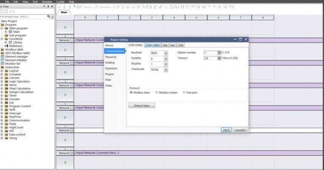Select Expansion in Project Setting sidebar
Image resolution: width=324 pixels, height=170 pixels.
coord(111,68)
